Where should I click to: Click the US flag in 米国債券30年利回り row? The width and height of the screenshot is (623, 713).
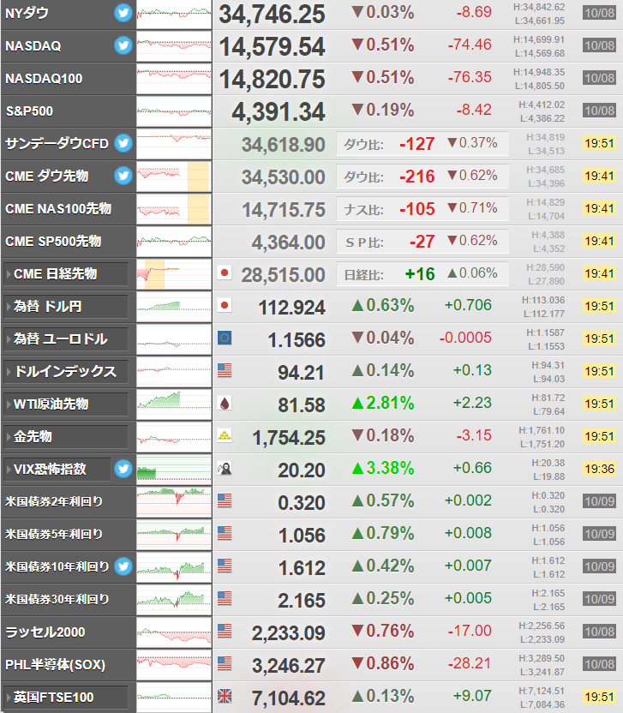click(x=225, y=598)
